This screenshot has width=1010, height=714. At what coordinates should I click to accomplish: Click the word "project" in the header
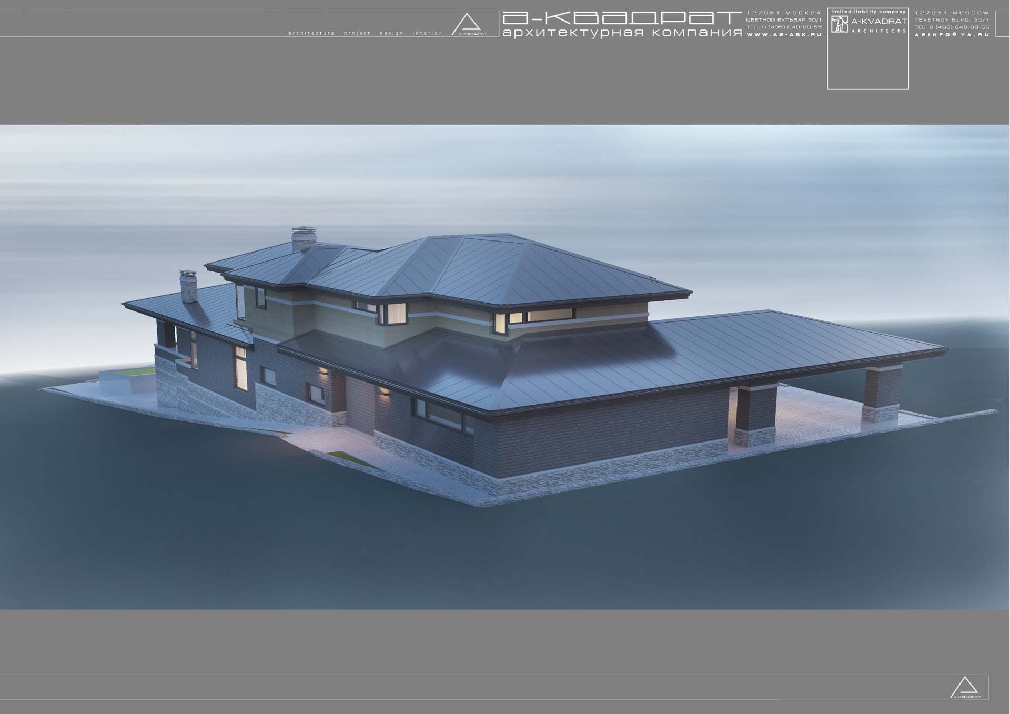click(x=357, y=33)
